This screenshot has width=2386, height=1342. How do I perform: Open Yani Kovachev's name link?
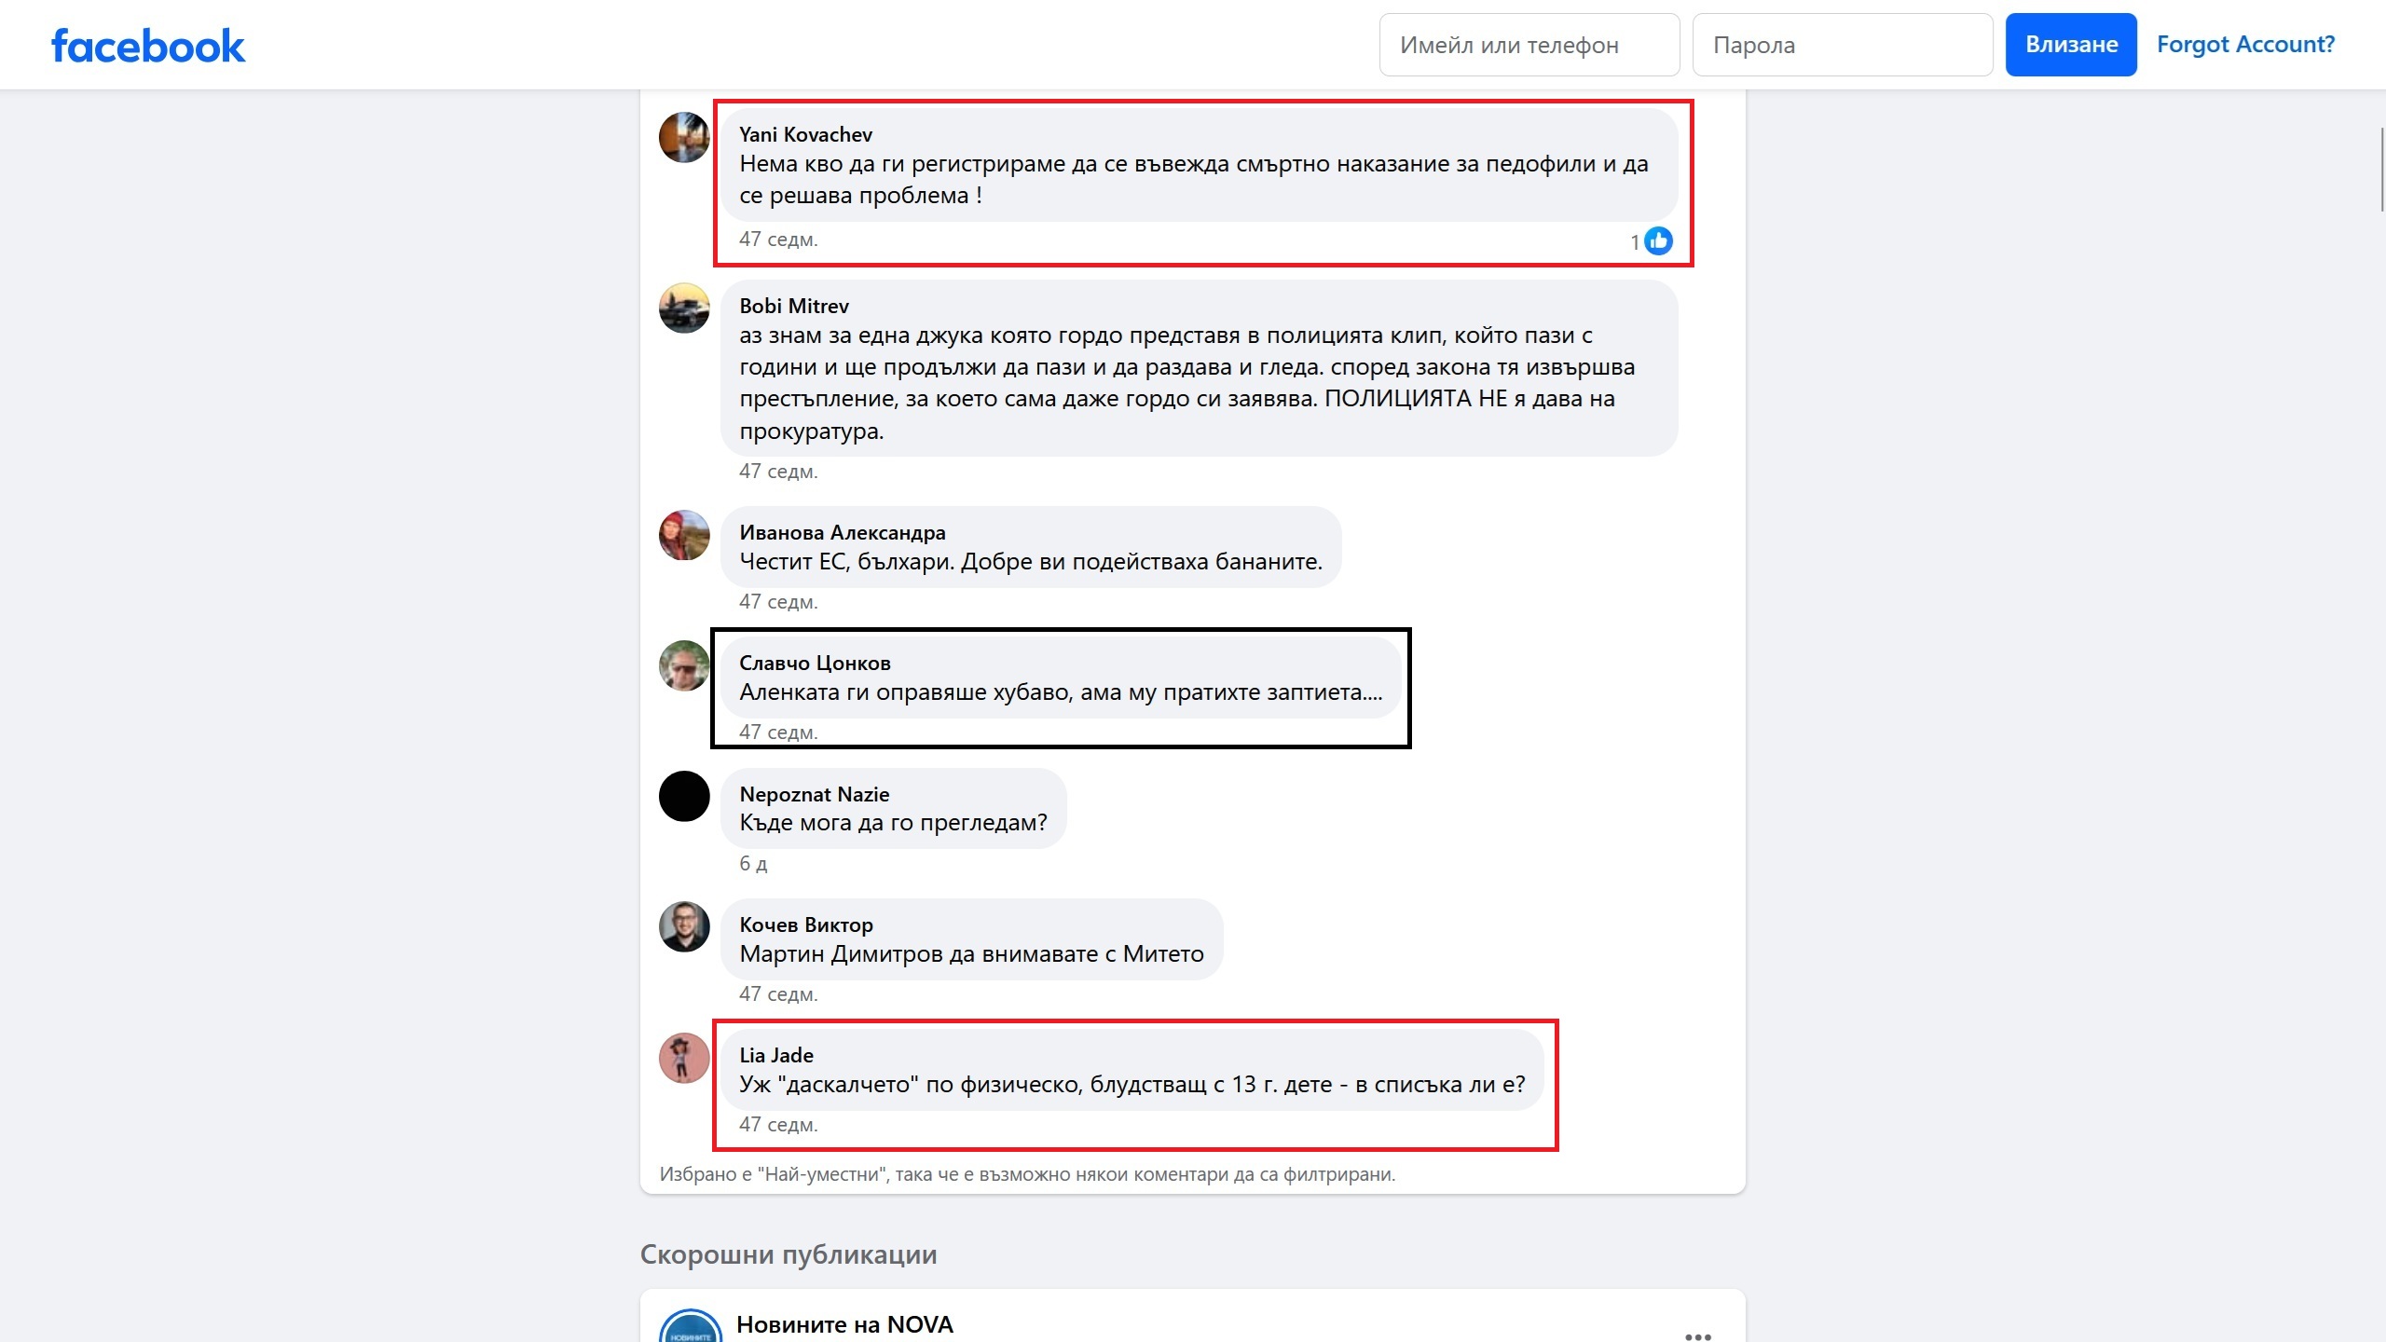pos(805,134)
